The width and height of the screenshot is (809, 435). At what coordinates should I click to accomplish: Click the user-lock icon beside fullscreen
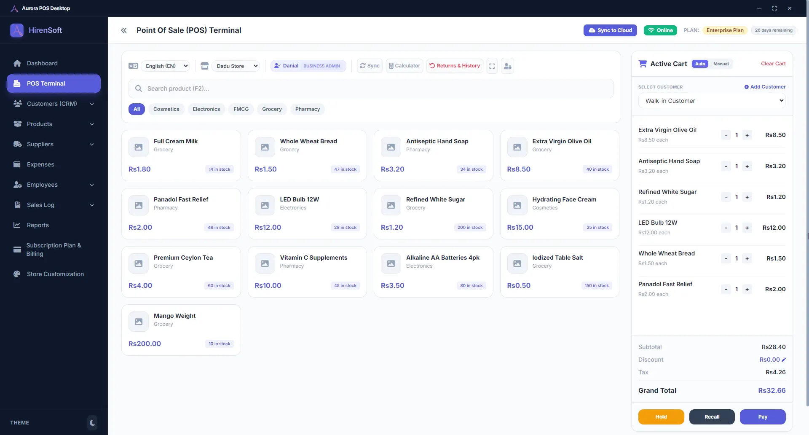[507, 66]
